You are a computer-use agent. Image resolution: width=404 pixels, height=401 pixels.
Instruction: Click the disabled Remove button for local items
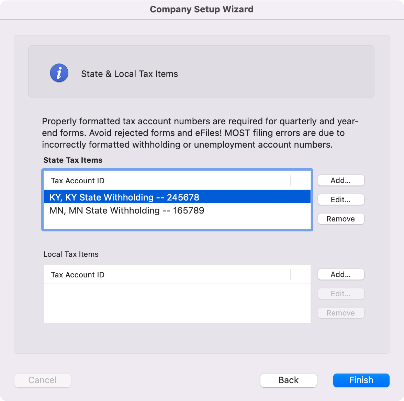coord(341,313)
